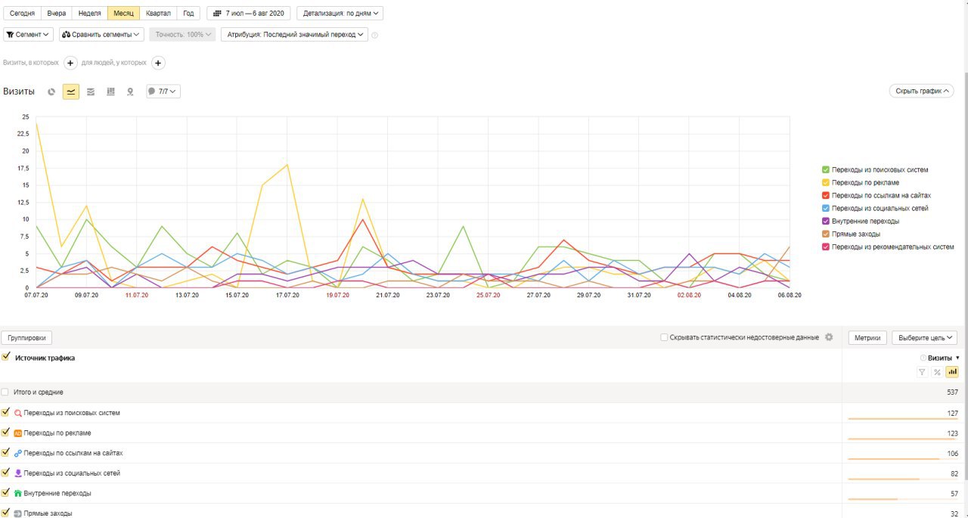
Task: Uncheck Переходы по ссылкам на сайтах row
Action: (x=5, y=452)
